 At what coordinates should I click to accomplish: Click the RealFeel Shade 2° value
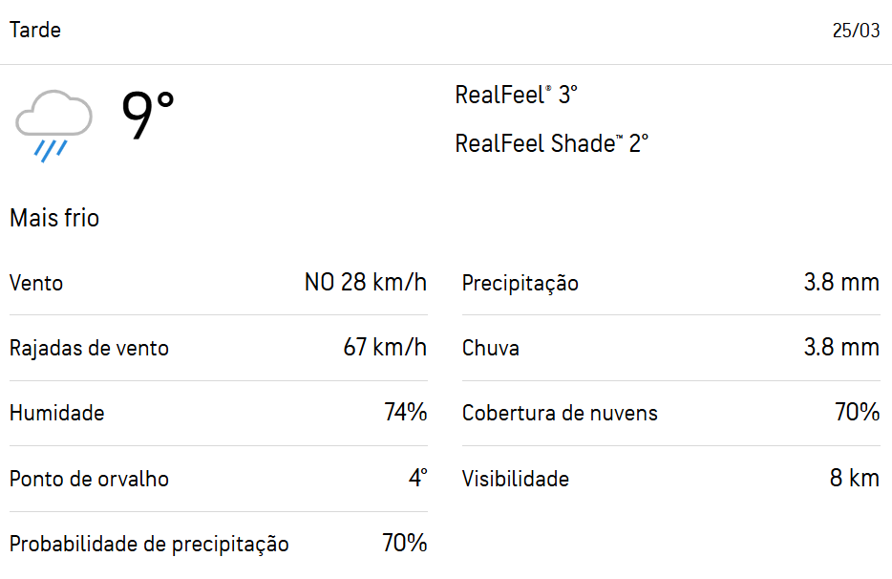click(x=552, y=144)
